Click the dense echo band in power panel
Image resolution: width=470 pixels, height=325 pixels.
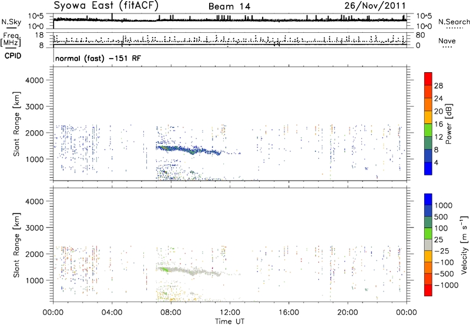(x=189, y=150)
